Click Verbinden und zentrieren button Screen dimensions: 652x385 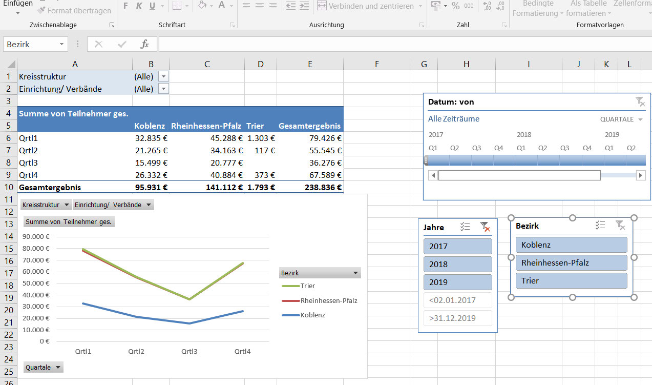(365, 6)
